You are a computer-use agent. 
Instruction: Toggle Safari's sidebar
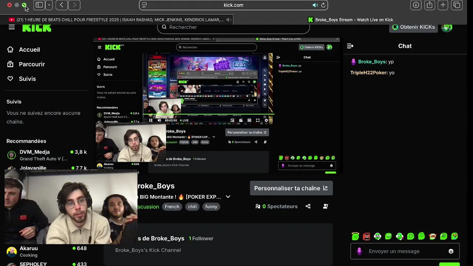click(39, 5)
